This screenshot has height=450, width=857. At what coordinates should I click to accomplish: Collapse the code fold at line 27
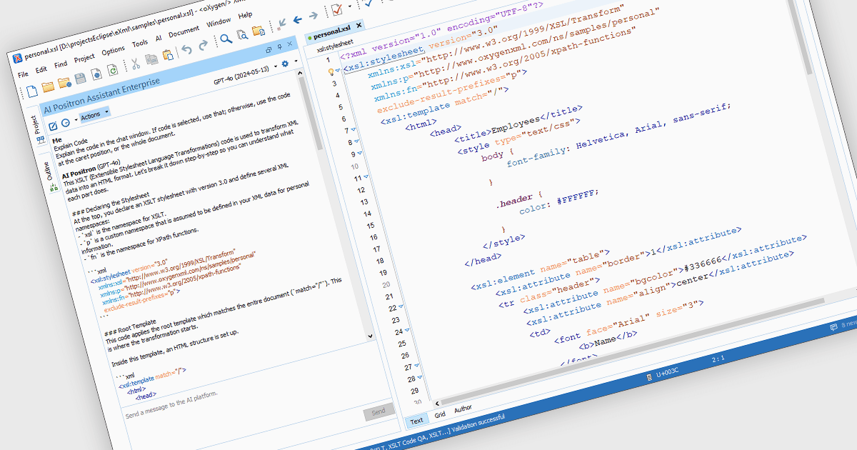point(417,365)
